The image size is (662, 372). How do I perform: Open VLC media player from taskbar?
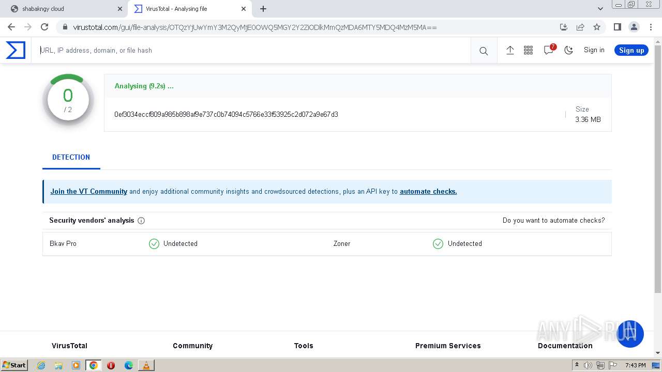[x=146, y=365]
